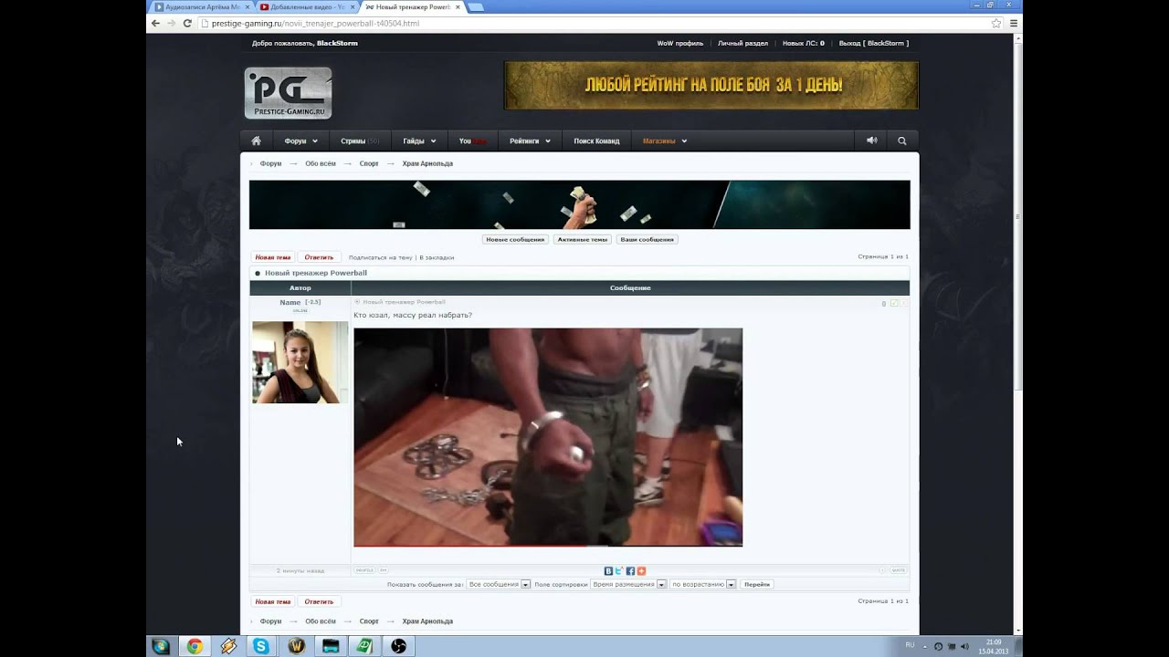The image size is (1169, 657).
Task: Click the Перейти button
Action: 756,584
